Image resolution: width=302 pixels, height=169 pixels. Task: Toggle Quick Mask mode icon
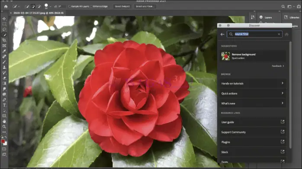(4, 149)
